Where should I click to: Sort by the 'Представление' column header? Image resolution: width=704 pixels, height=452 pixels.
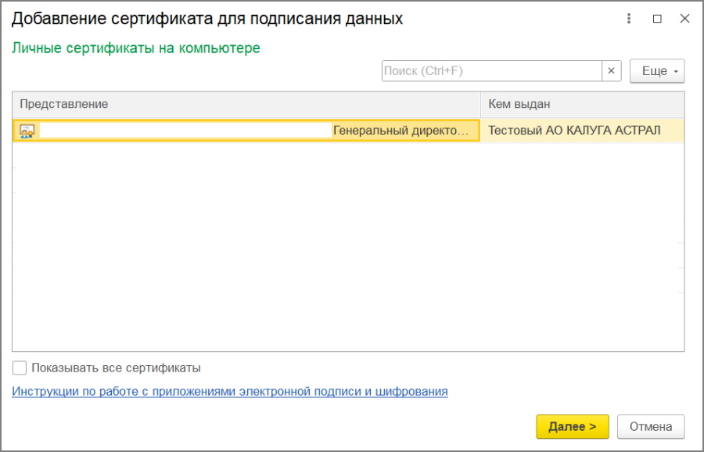point(246,104)
